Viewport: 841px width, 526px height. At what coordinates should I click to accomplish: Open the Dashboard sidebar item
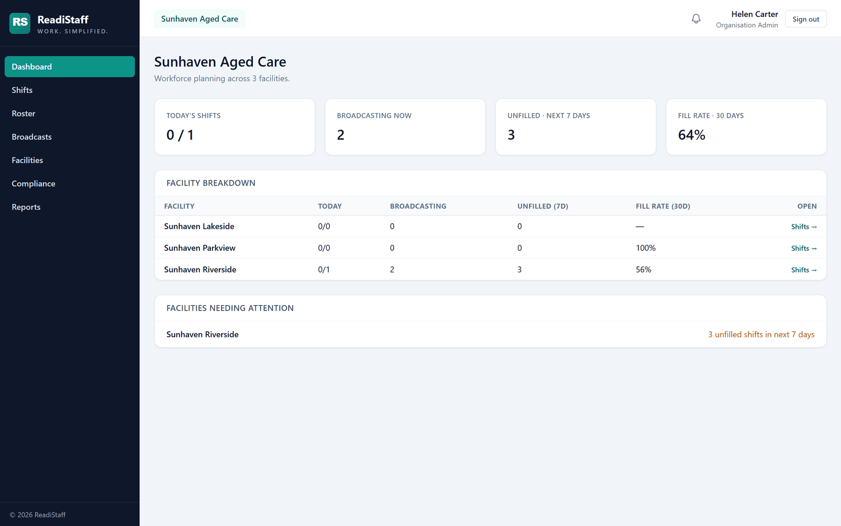pos(70,67)
